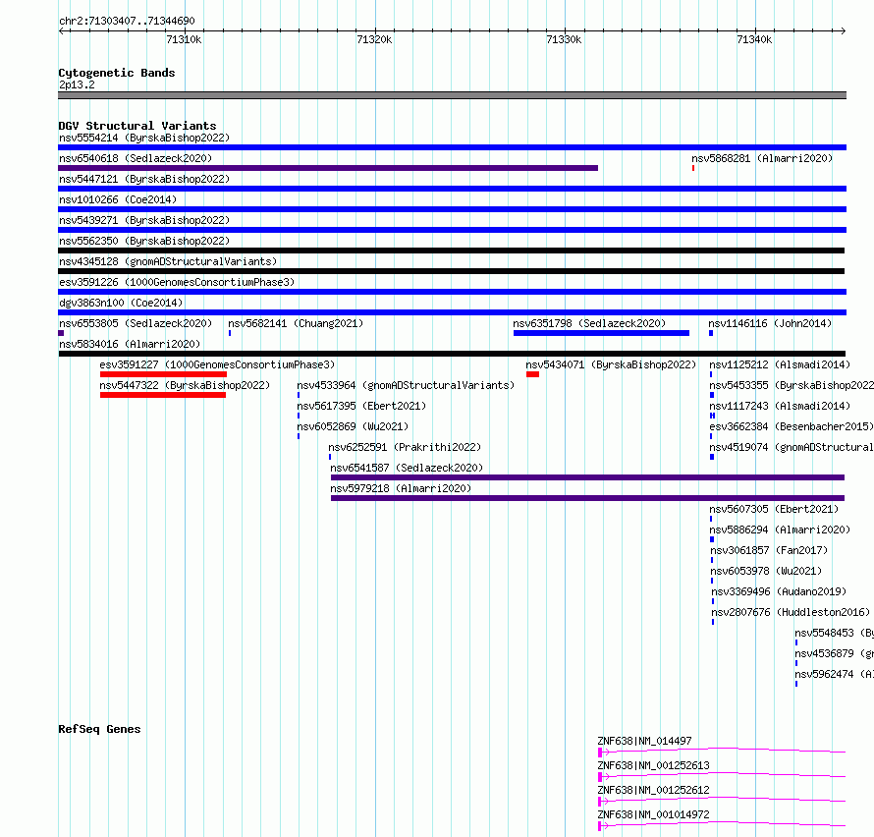Click the RefSeq Genes track title
This screenshot has width=874, height=837.
[x=99, y=729]
